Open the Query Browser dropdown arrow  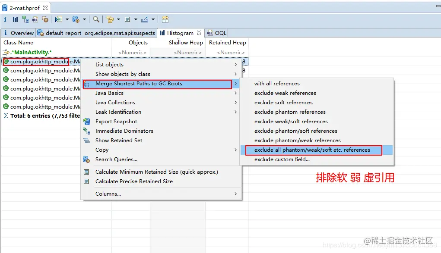point(84,19)
